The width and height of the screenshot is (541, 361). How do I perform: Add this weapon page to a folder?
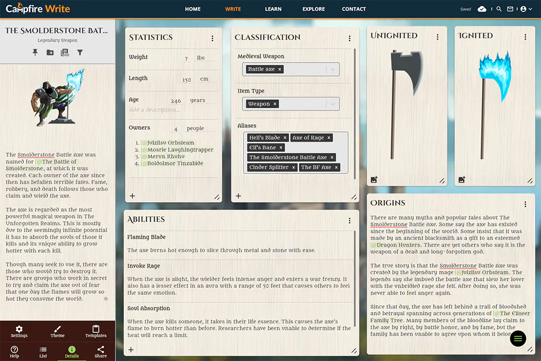pyautogui.click(x=50, y=52)
